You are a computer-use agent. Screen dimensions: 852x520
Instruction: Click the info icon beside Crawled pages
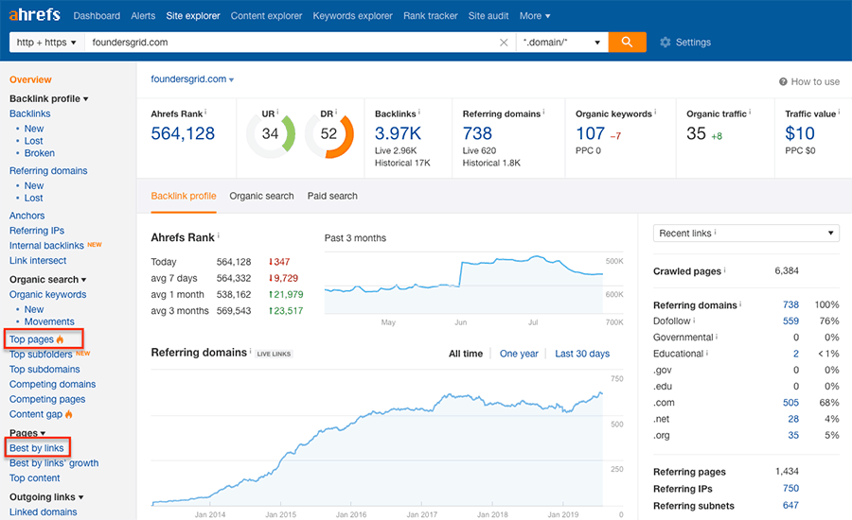tap(725, 269)
